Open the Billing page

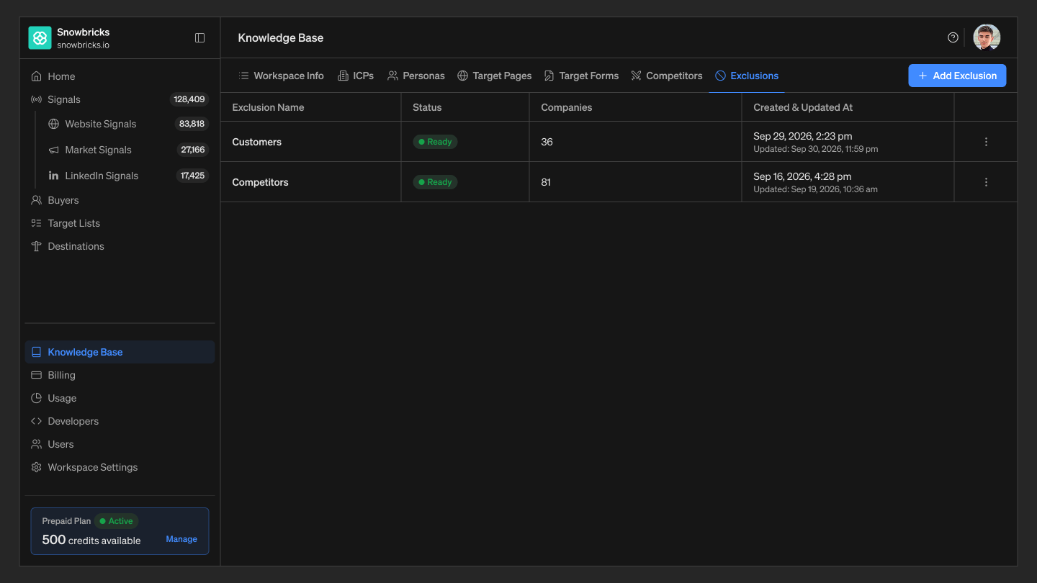point(120,375)
